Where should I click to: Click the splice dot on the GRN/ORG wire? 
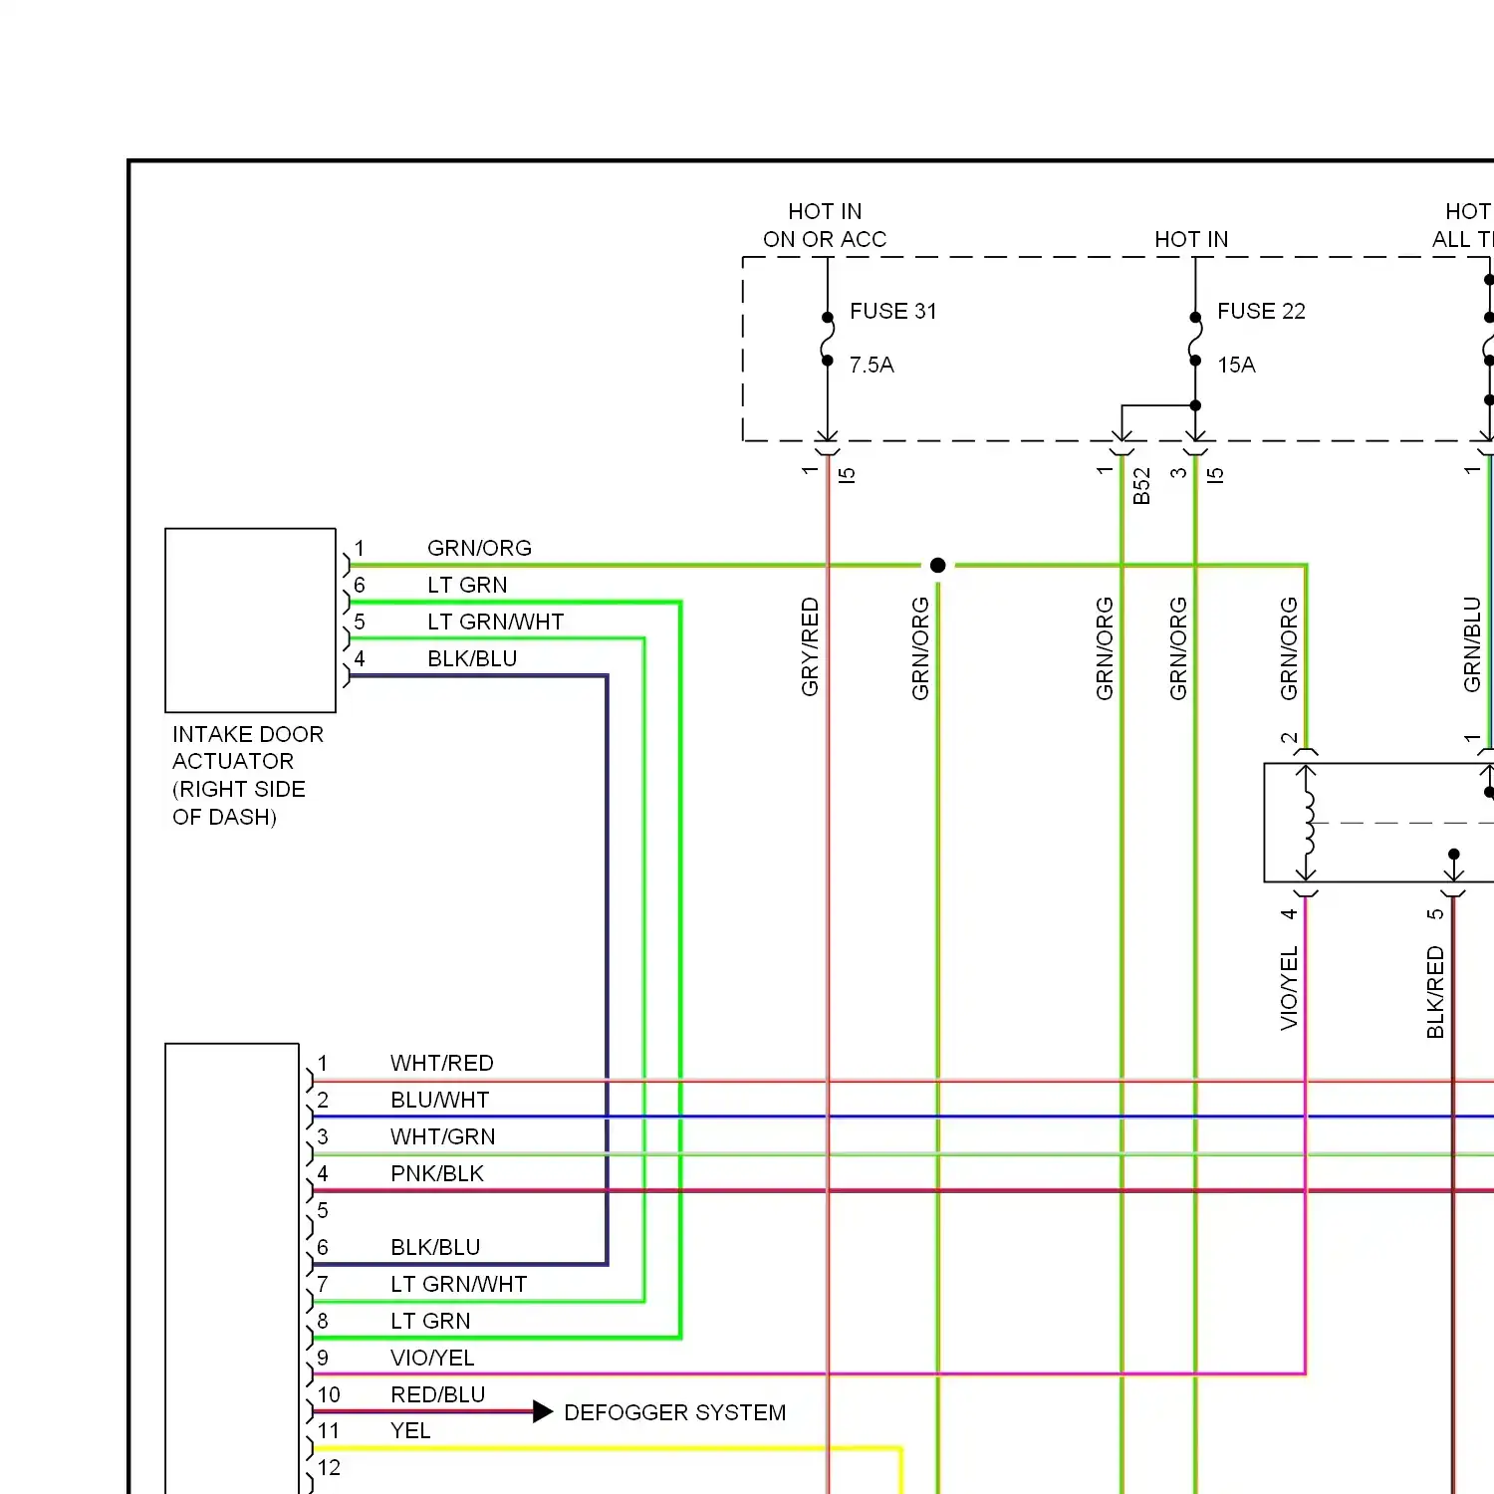pyautogui.click(x=937, y=565)
